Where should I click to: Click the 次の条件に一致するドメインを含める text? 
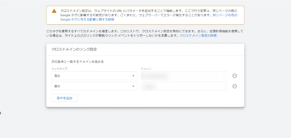tap(77, 62)
